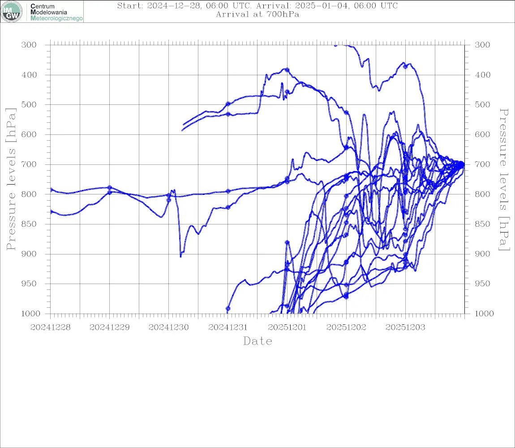Viewport: 515px width, 448px height.
Task: Click the 20251202 date label
Action: point(346,327)
